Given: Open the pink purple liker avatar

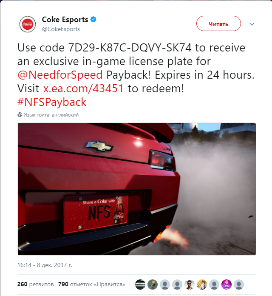Looking at the screenshot, I should pos(227,284).
